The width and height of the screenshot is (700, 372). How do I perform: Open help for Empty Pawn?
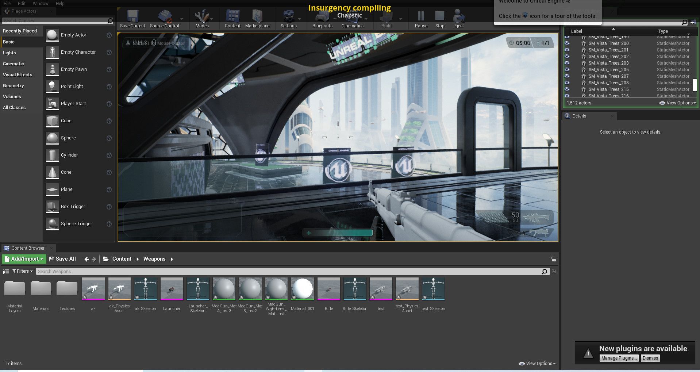[109, 69]
